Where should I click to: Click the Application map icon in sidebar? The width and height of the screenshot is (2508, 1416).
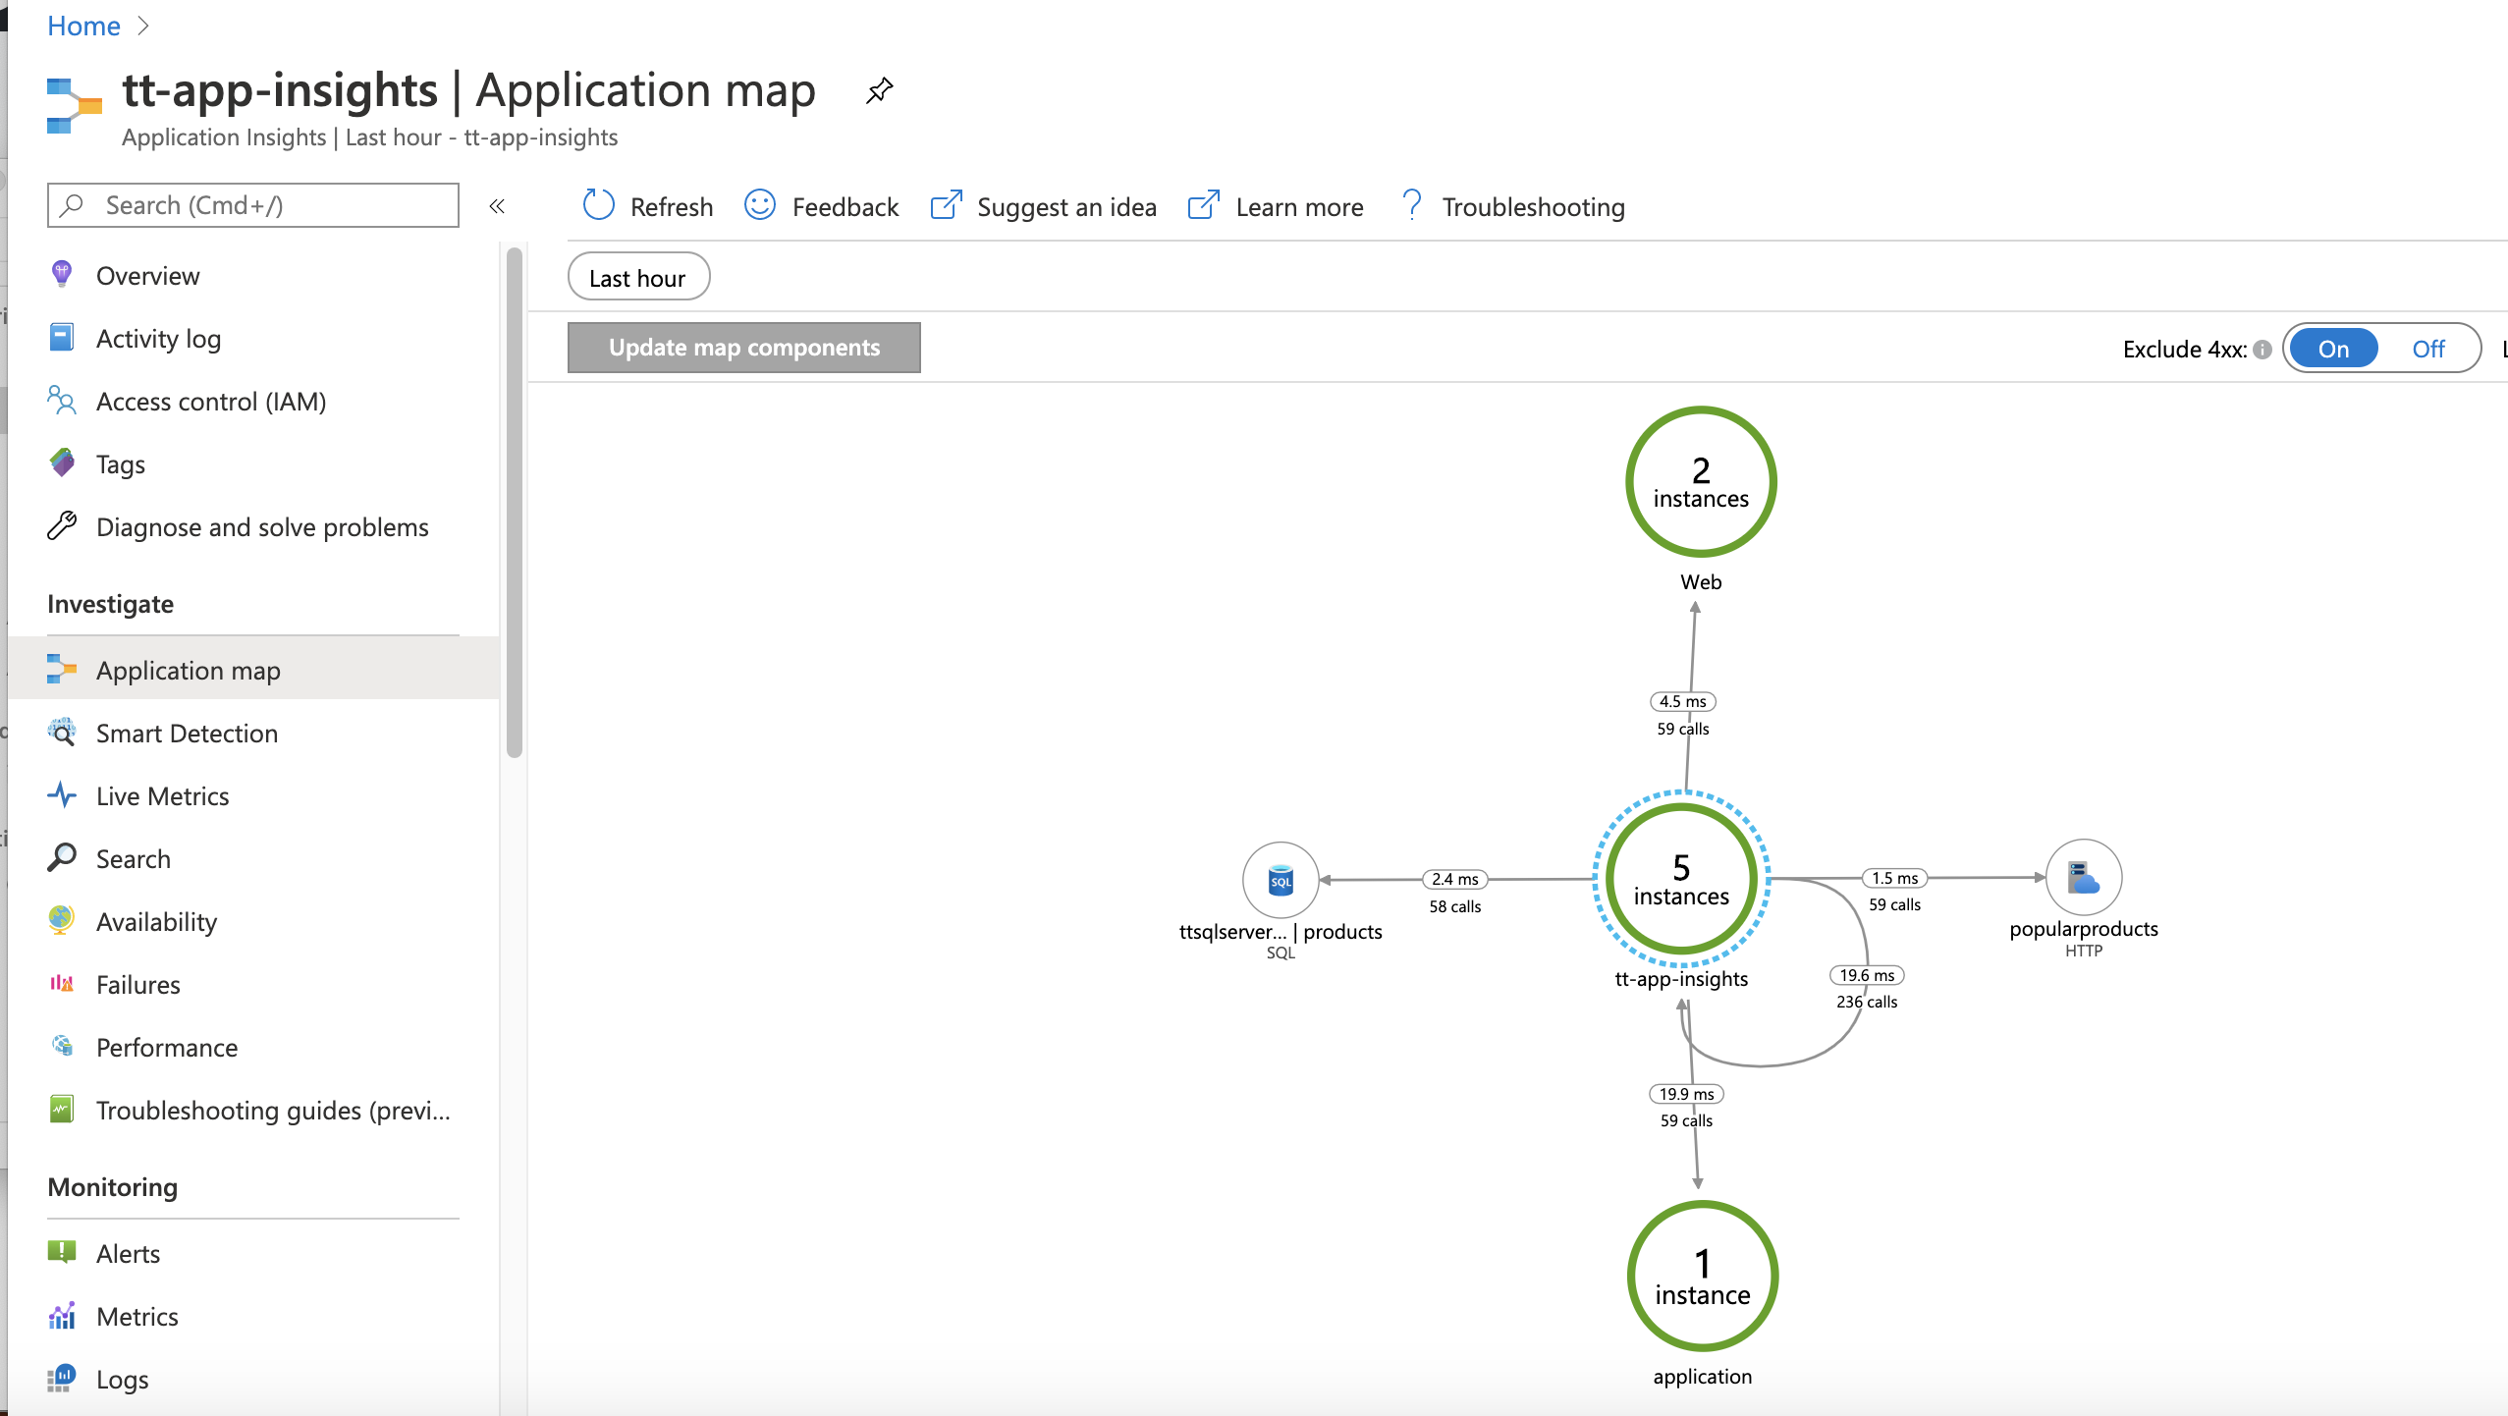pos(64,669)
